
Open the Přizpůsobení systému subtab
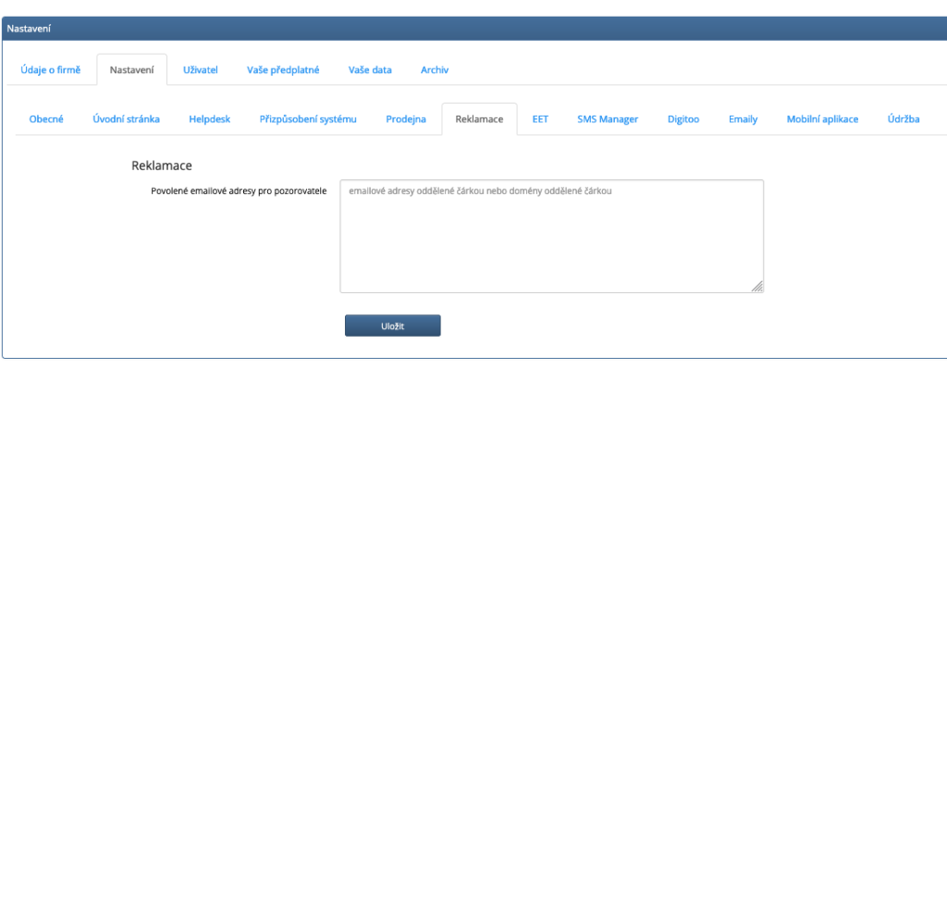tap(308, 119)
